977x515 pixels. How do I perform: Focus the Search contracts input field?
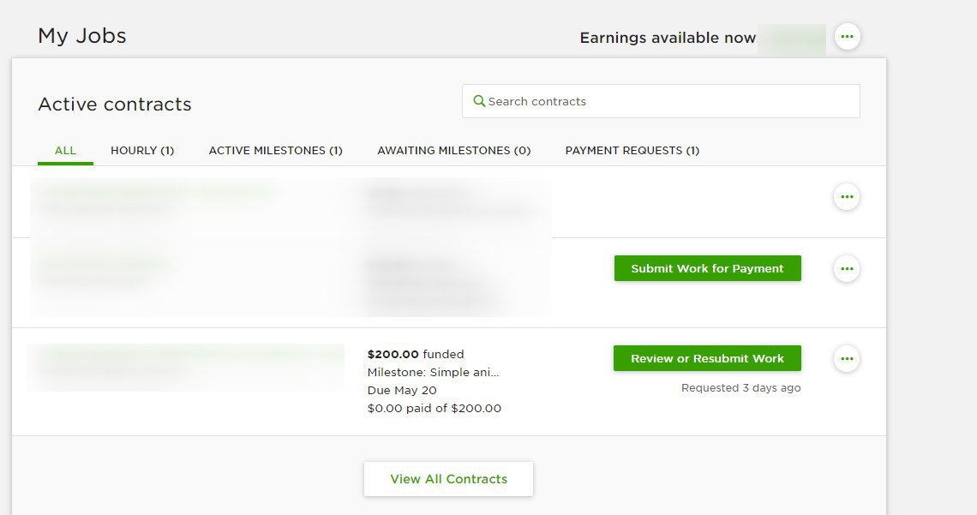[x=661, y=101]
